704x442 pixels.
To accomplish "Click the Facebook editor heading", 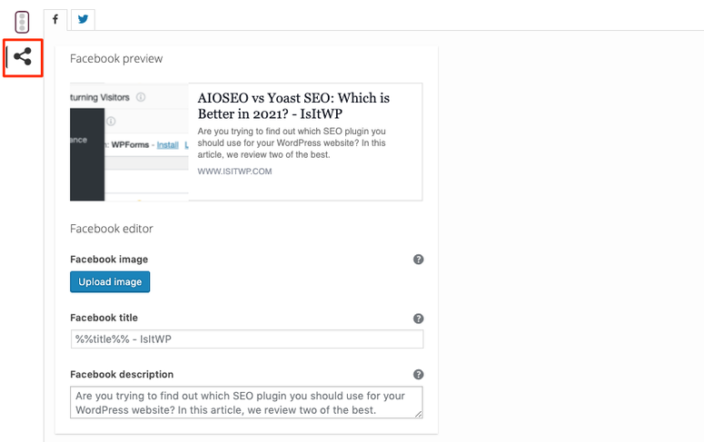I will click(x=112, y=229).
